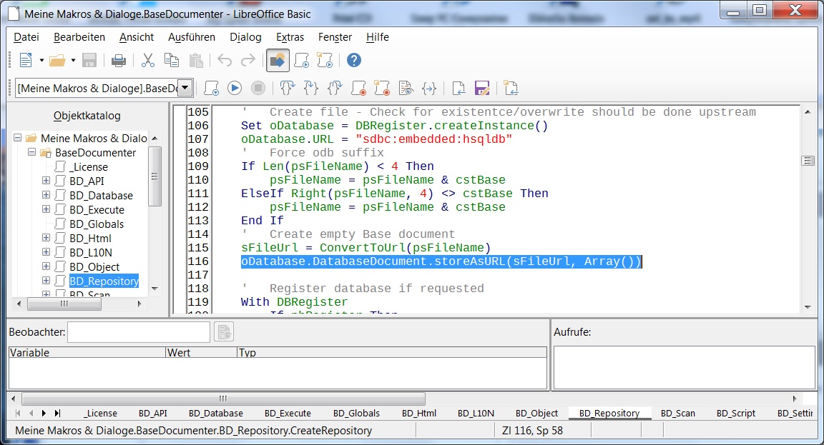
Task: Click the Import Dialog icon
Action: click(511, 88)
